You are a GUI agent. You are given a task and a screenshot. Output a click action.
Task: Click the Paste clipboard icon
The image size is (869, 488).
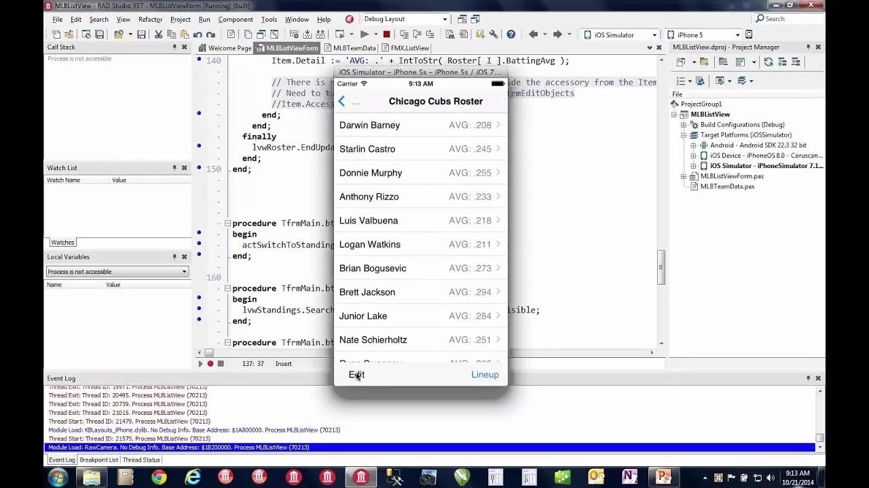[x=185, y=34]
